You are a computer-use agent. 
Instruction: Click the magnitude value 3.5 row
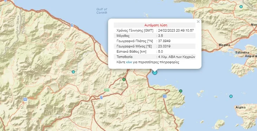tap(154, 36)
